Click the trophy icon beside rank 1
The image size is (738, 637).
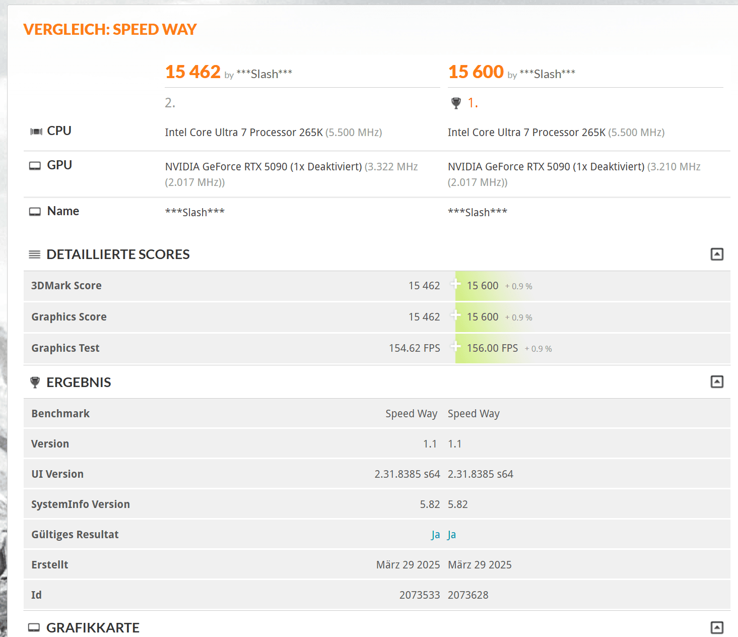[x=456, y=103]
